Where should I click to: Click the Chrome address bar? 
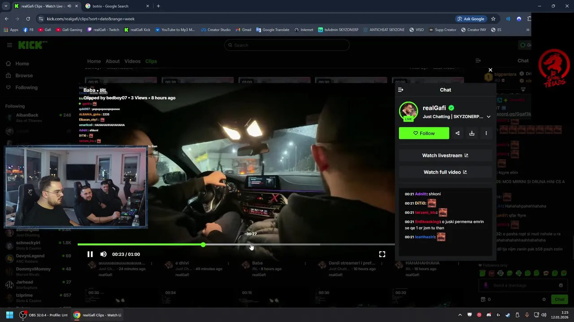[x=247, y=19]
